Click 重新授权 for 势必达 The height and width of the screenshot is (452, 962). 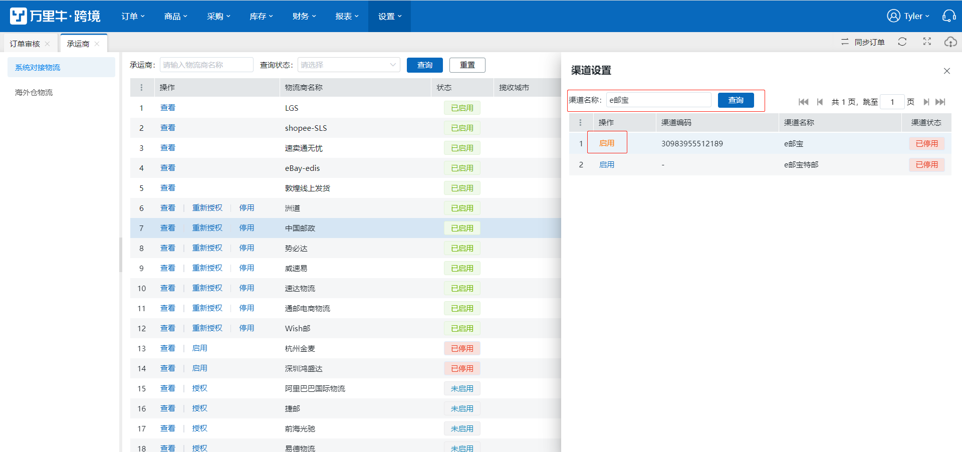pyautogui.click(x=207, y=248)
